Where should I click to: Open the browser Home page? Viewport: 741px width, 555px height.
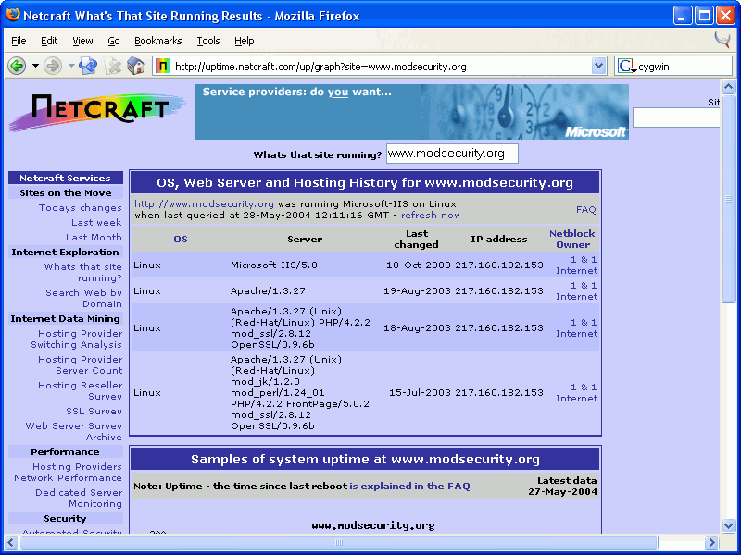pos(135,66)
